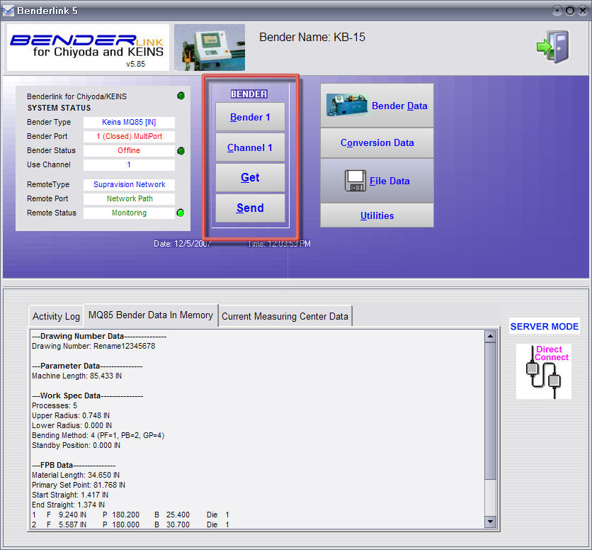
Task: Click the Benderlink logo banner
Action: coord(88,47)
